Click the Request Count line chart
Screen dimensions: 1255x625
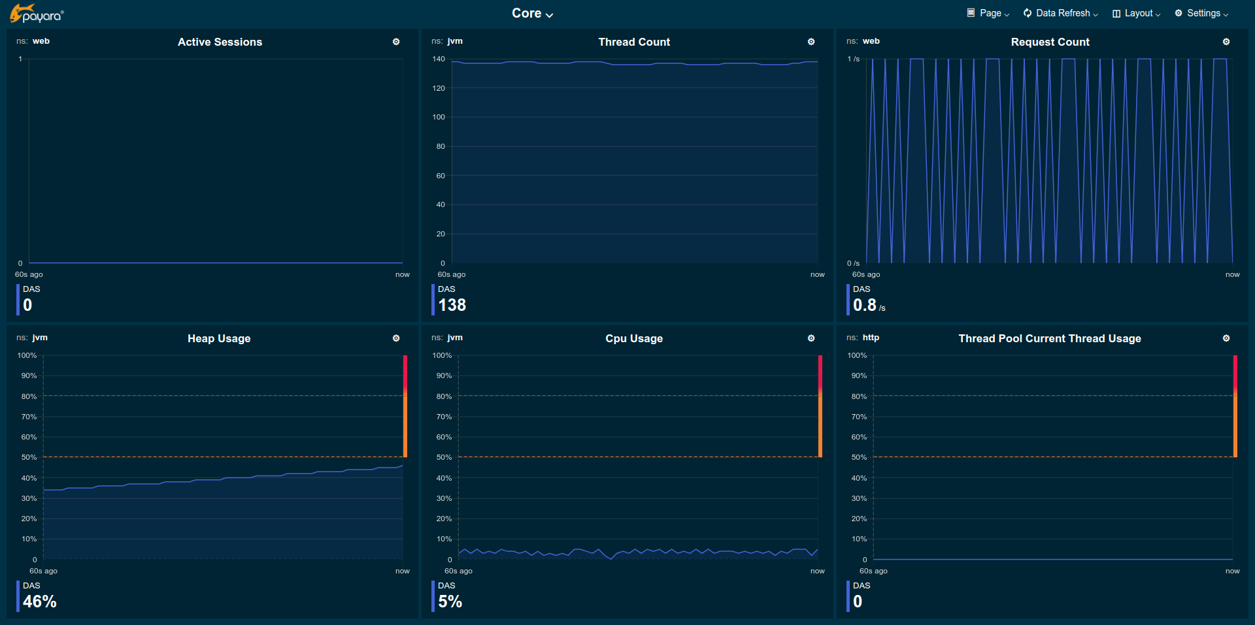(x=1049, y=161)
